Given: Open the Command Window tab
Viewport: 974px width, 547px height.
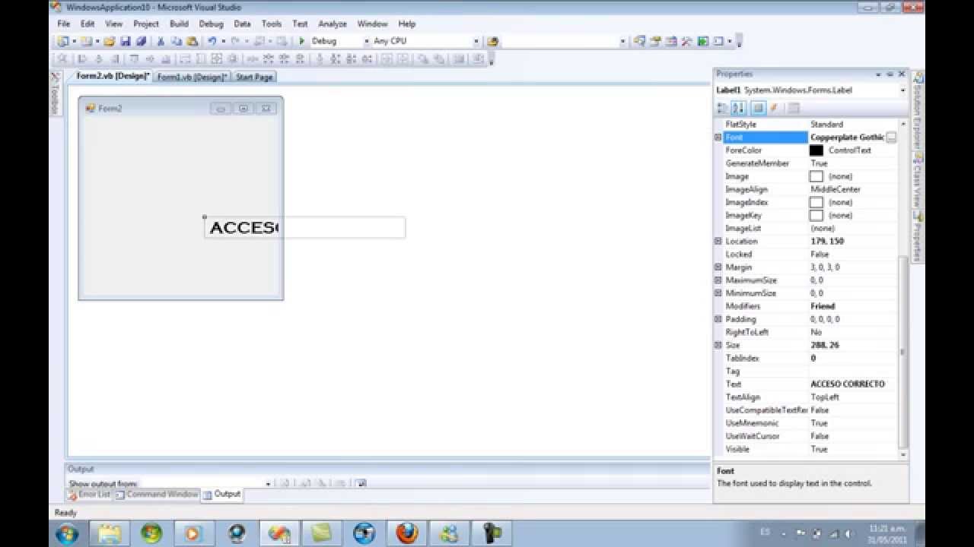Looking at the screenshot, I should click(x=157, y=495).
